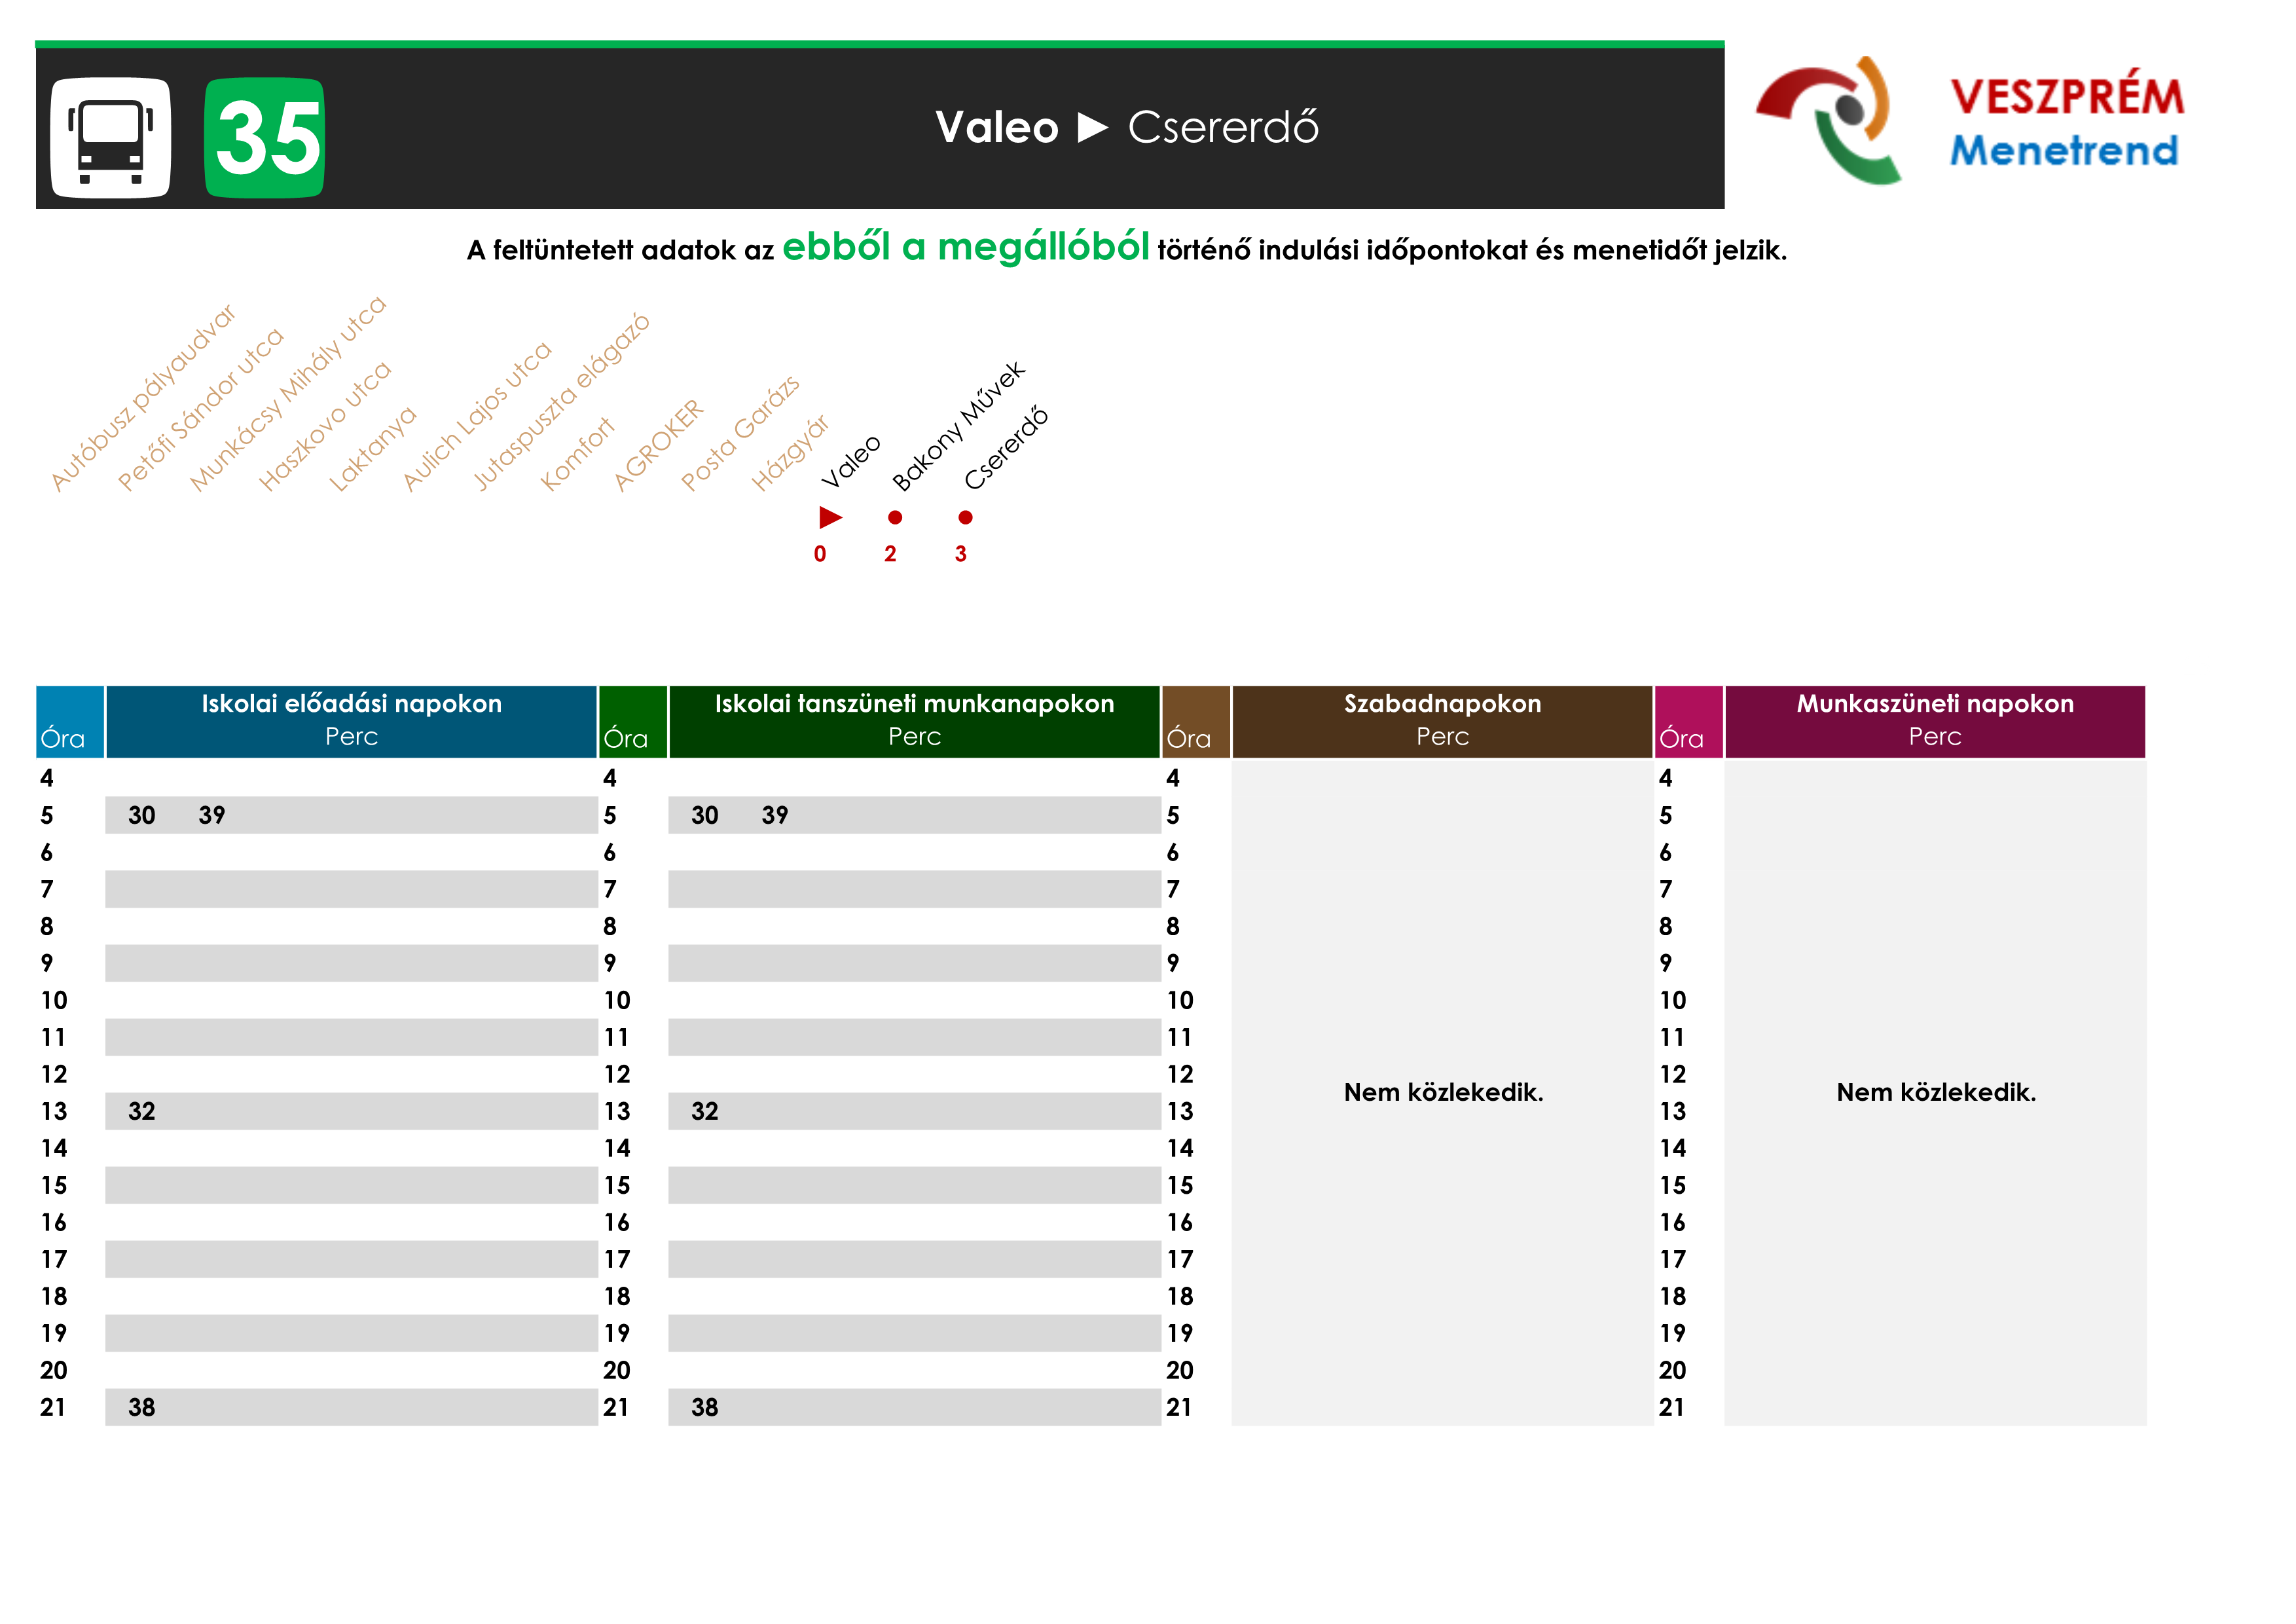Select the 'Jutaspuszta elágazó' stop label

[561, 402]
